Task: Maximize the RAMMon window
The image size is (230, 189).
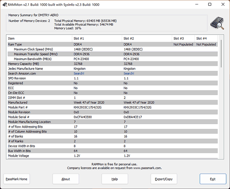Action: [210, 4]
